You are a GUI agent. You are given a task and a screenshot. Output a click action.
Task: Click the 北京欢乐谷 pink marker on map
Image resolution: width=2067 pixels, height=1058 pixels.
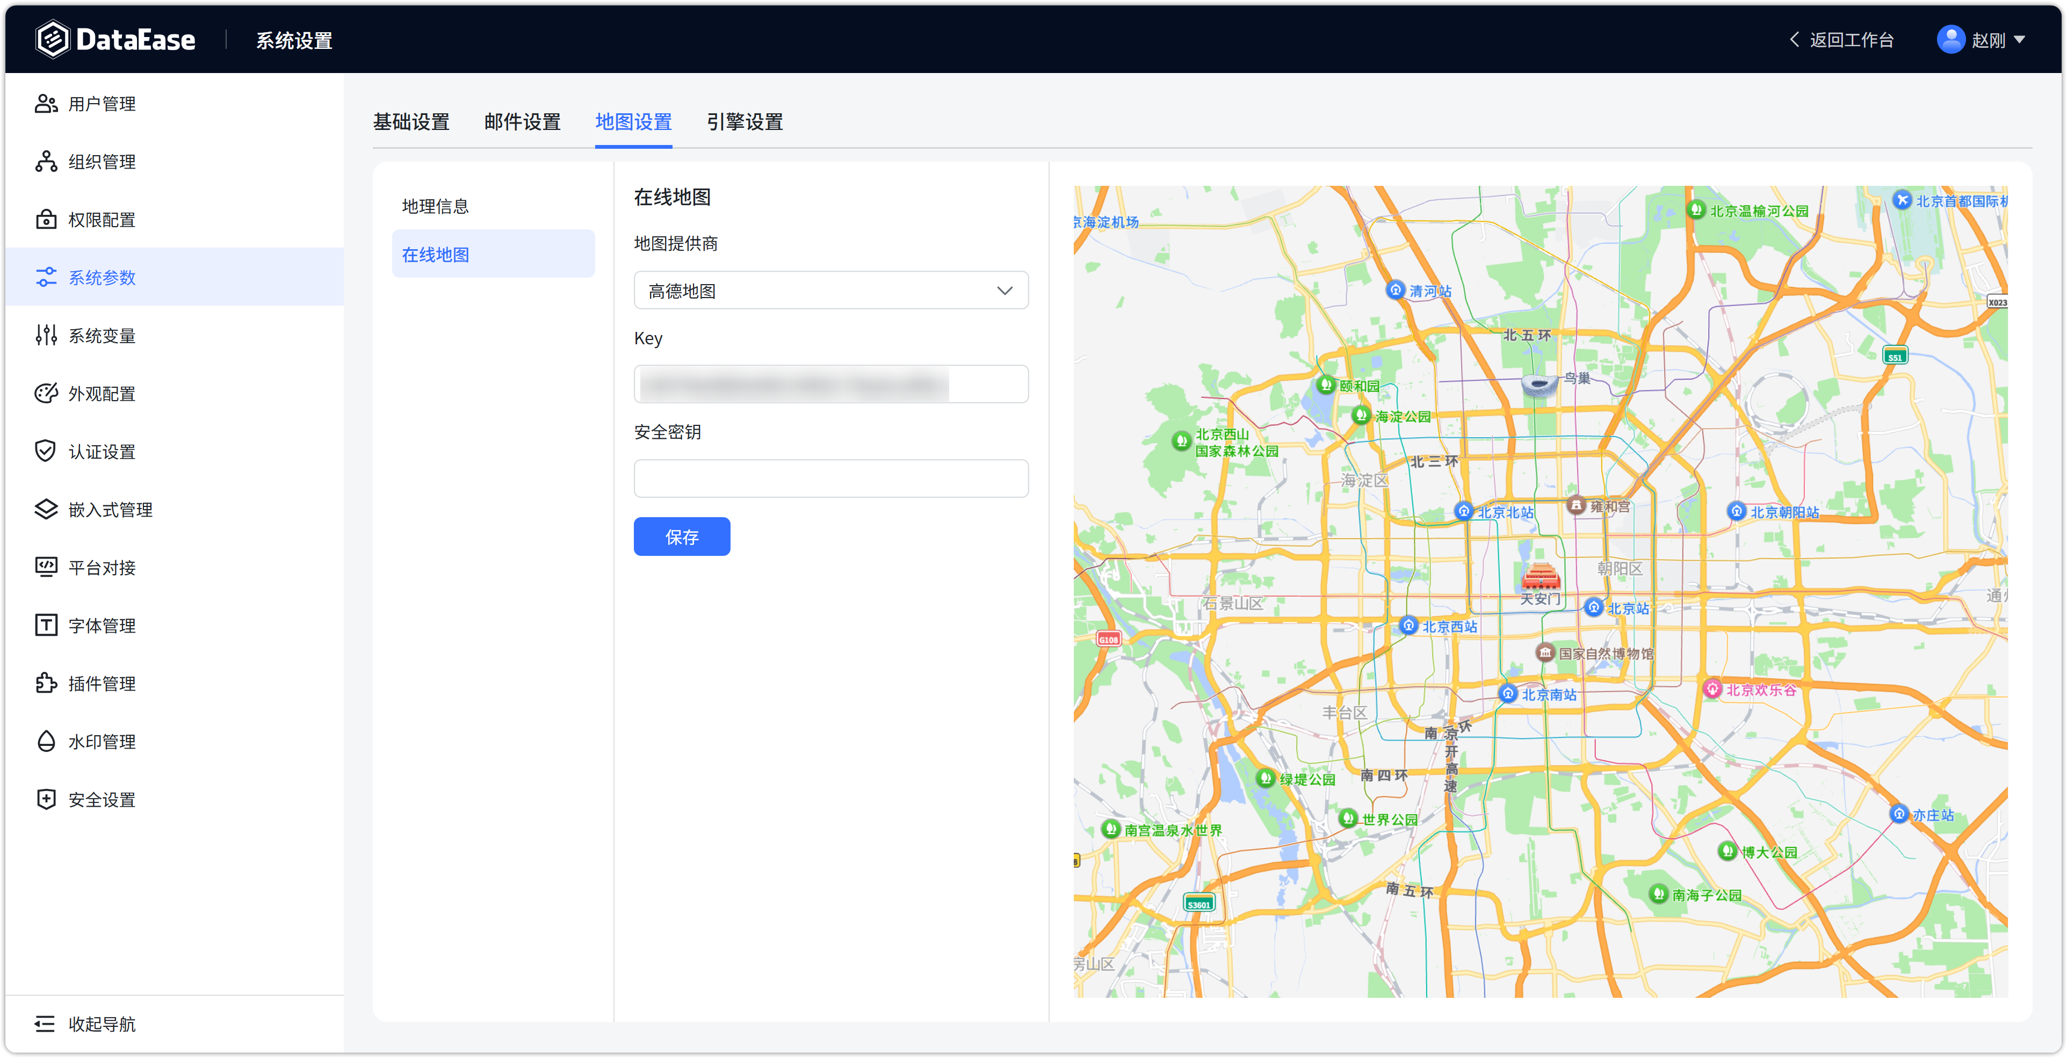1712,689
